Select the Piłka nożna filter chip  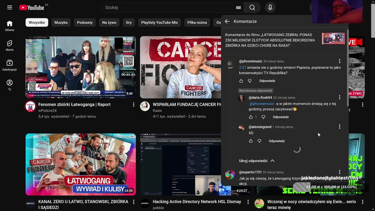pos(197,23)
